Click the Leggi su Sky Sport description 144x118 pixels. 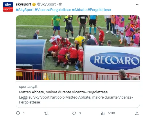pyautogui.click(x=76, y=100)
